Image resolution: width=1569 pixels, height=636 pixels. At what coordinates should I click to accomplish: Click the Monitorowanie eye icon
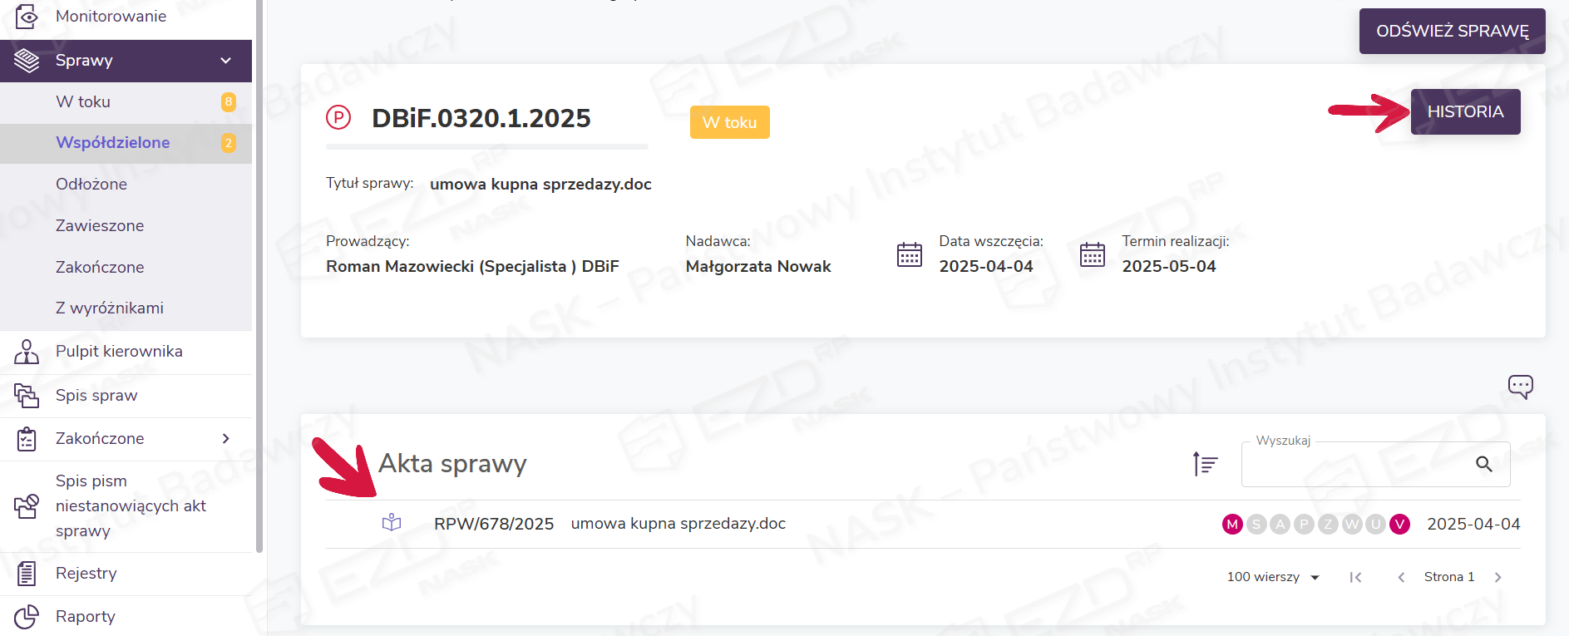pyautogui.click(x=27, y=17)
